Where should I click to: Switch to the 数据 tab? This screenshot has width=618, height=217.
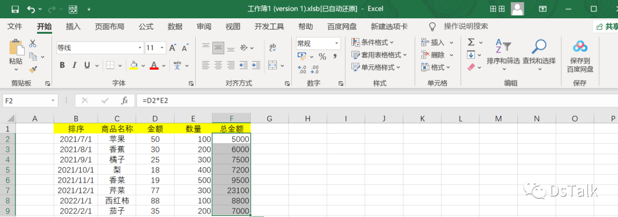[175, 27]
